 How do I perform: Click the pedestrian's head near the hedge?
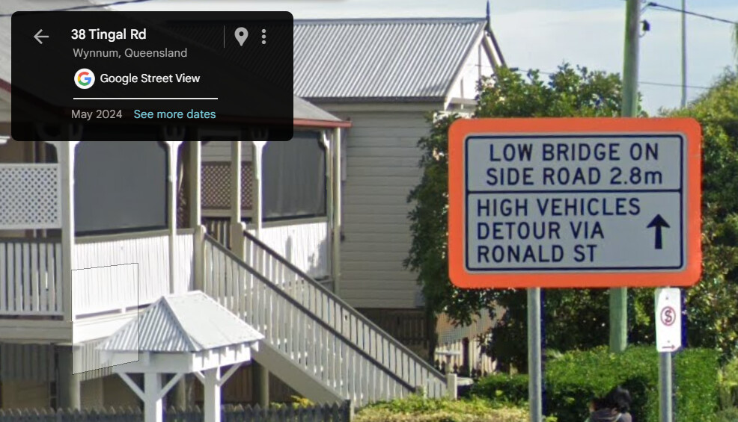[x=616, y=400]
